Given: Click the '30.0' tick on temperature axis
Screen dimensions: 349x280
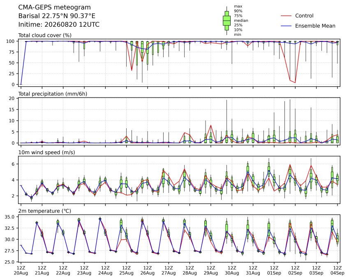Looking at the screenshot, I should (x=9, y=239).
